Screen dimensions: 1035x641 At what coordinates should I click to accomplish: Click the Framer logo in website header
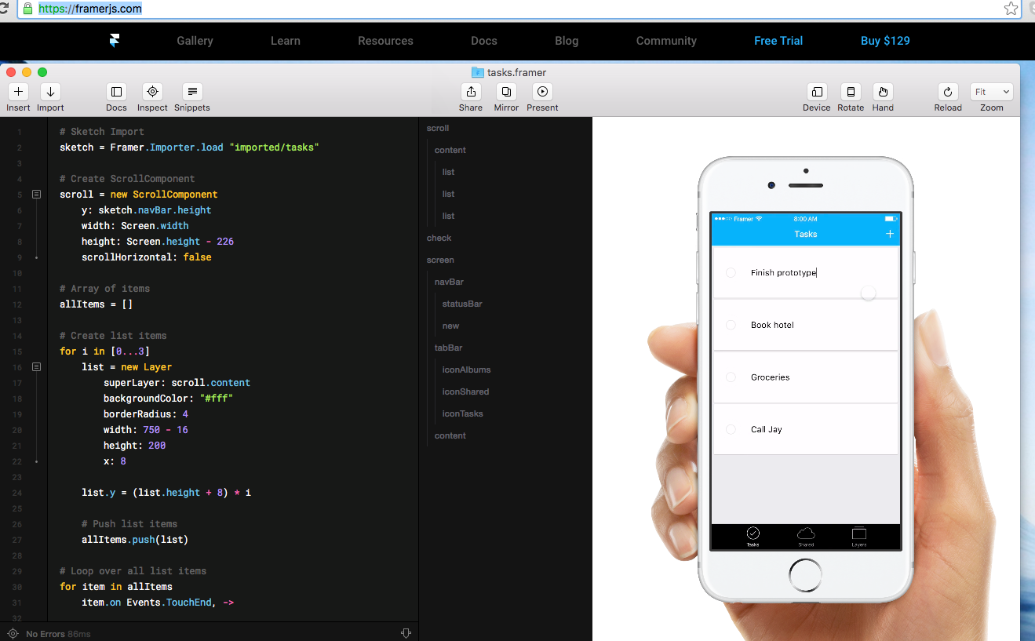[115, 41]
